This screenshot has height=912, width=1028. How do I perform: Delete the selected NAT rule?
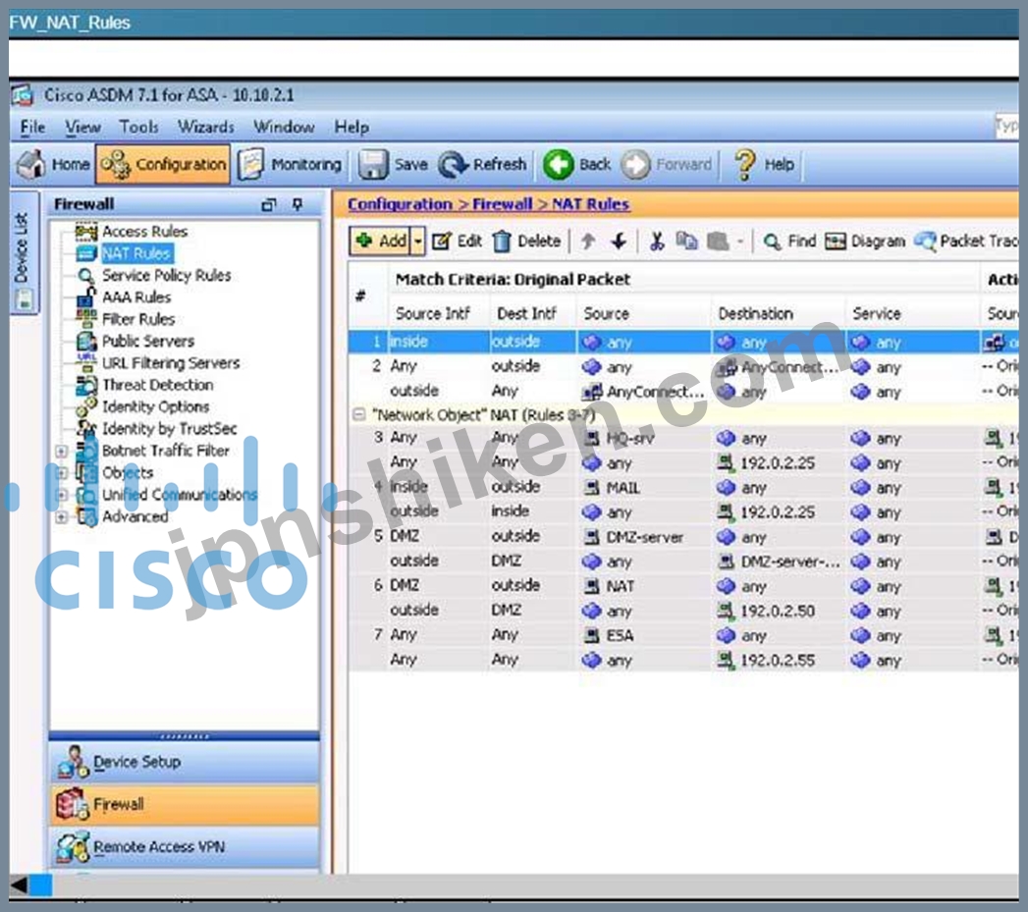click(x=526, y=241)
